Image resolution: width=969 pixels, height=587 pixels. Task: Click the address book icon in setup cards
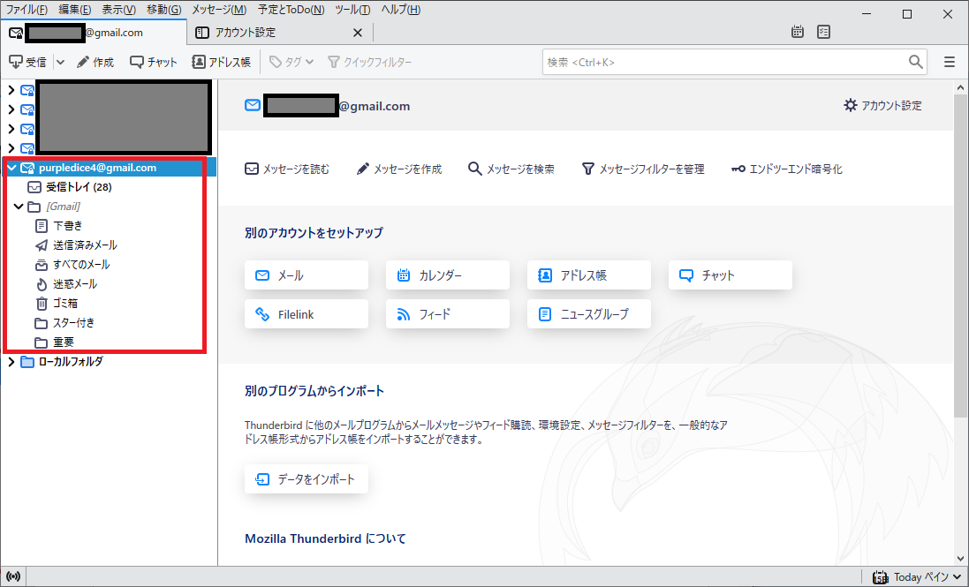(x=544, y=275)
